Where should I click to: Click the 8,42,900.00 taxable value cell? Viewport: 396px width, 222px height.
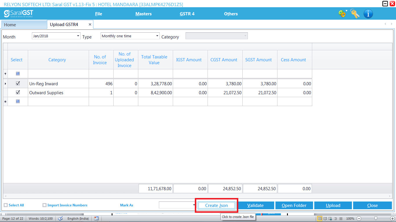click(155, 93)
